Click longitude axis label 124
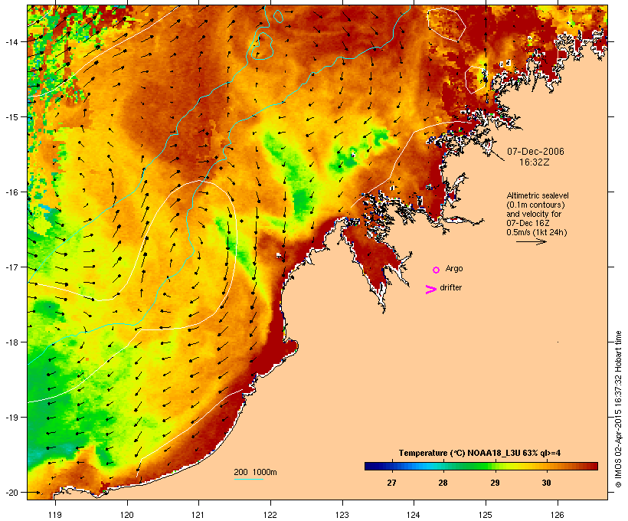This screenshot has height=521, width=628. (414, 515)
